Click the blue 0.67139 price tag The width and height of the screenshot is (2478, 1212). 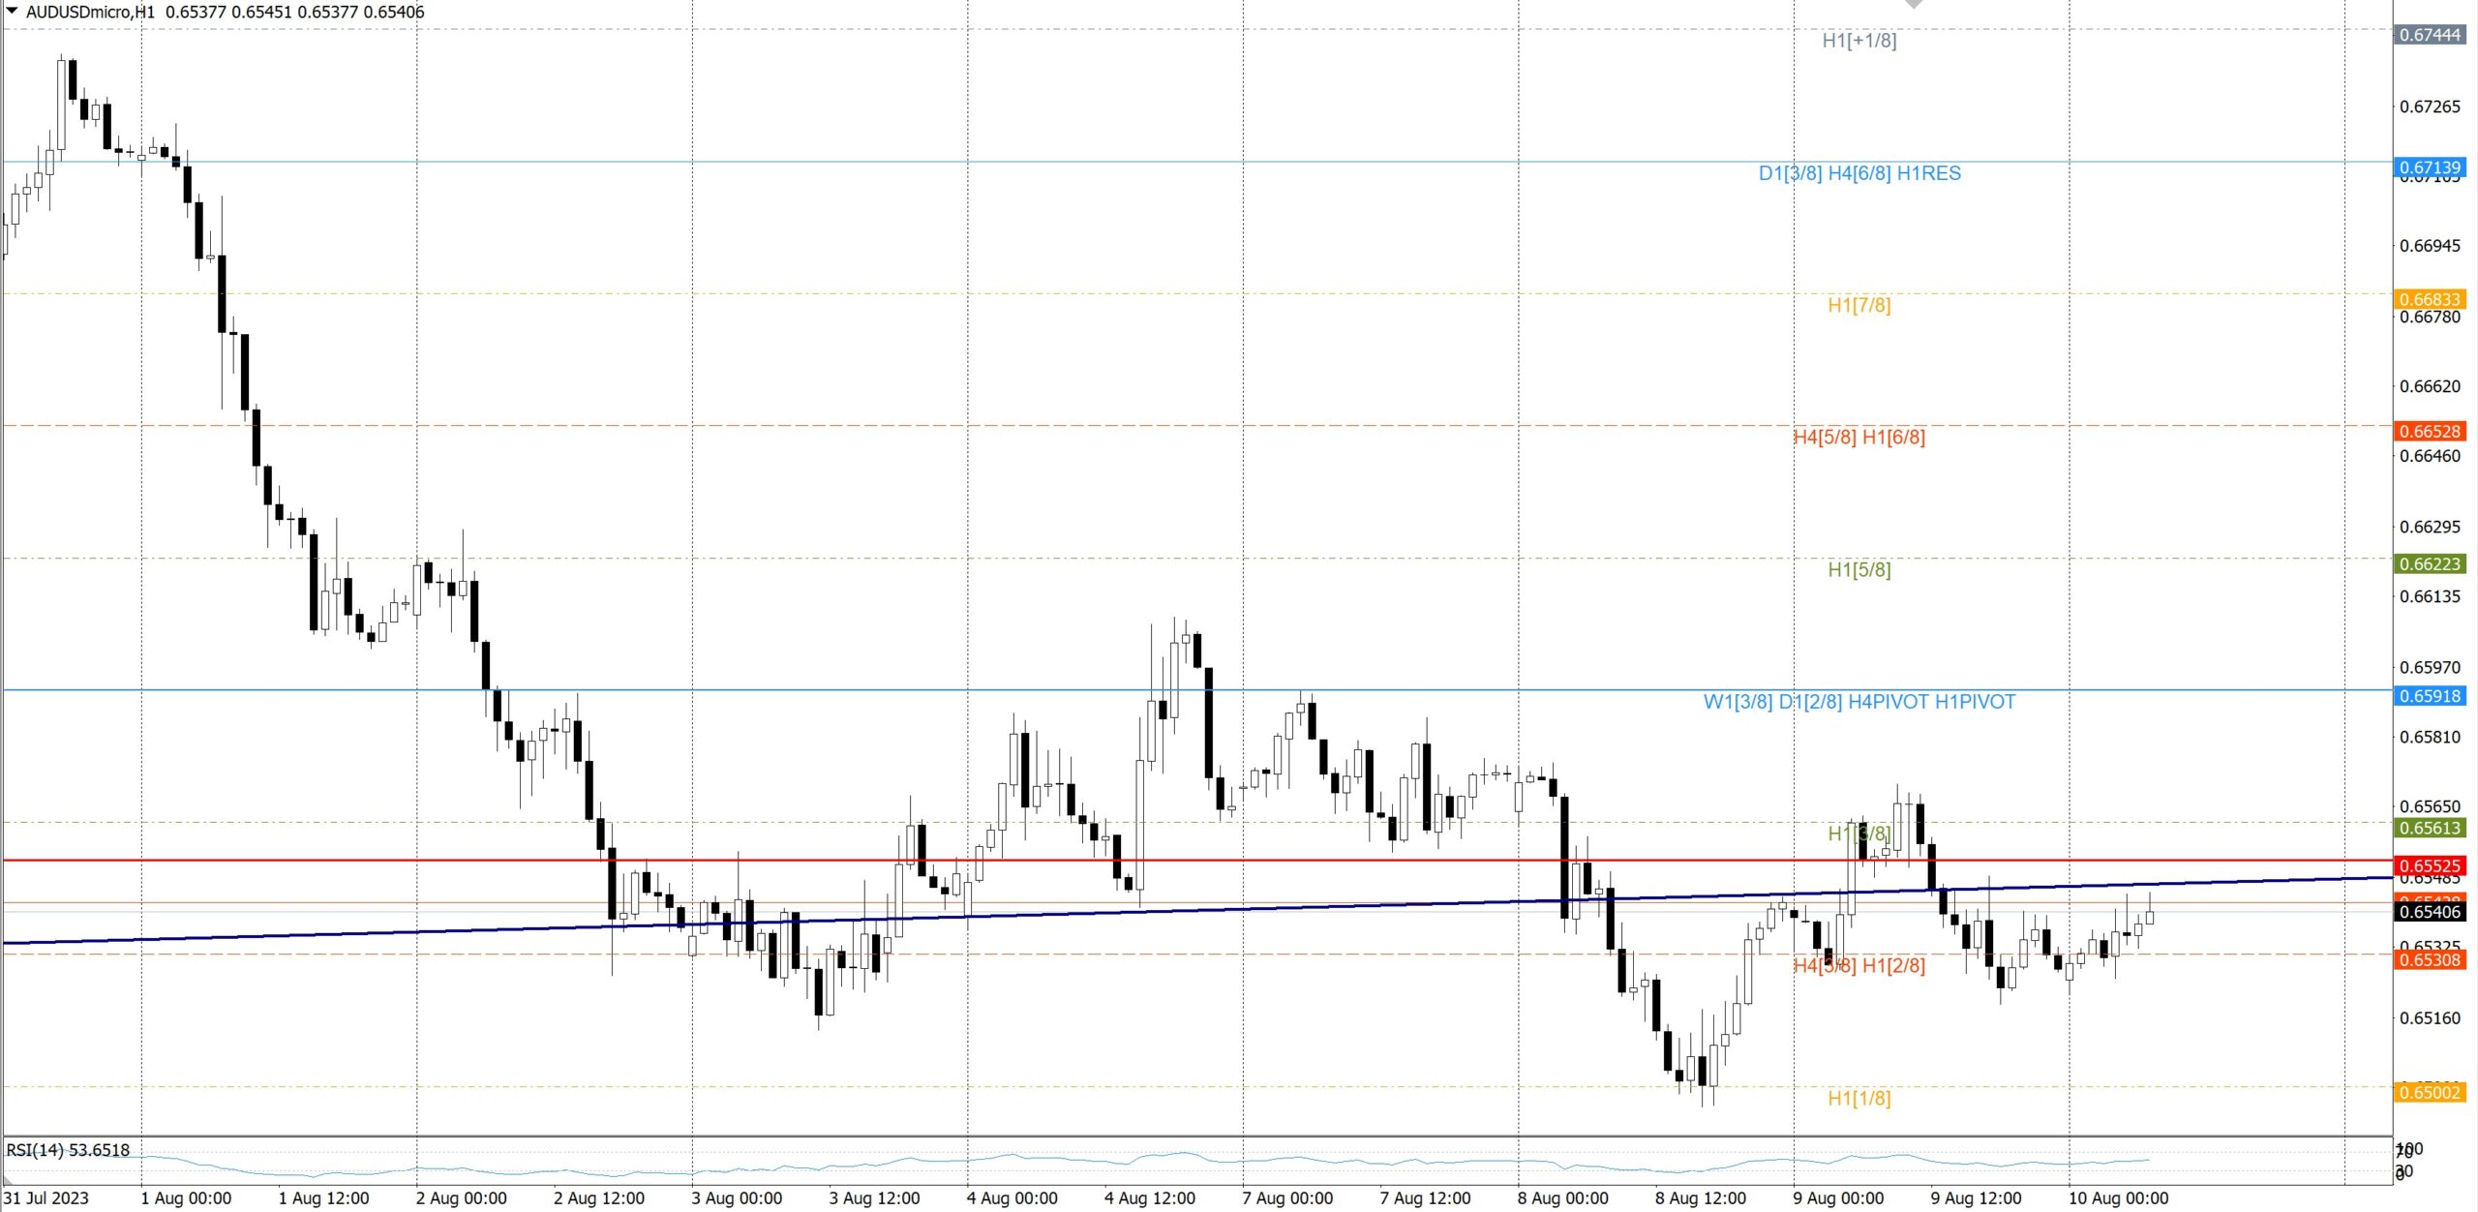pos(2430,167)
